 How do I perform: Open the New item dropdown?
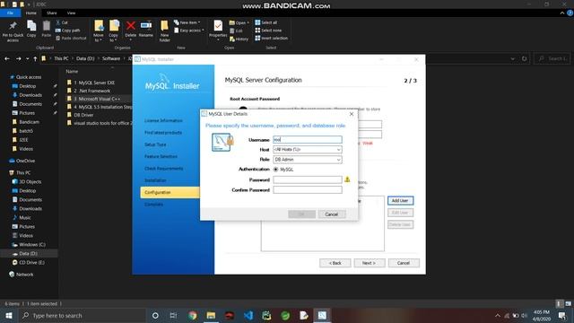[187, 22]
